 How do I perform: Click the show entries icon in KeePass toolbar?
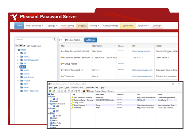(x=79, y=91)
